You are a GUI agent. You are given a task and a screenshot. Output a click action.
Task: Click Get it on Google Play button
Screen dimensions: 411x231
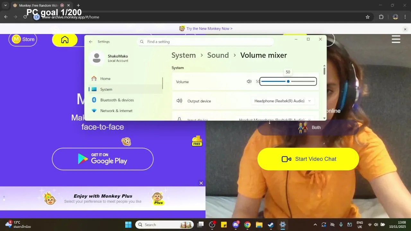(x=103, y=159)
